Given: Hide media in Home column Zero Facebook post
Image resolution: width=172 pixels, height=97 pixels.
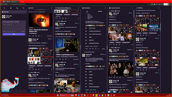Looking at the screenshot, I should tap(51, 51).
